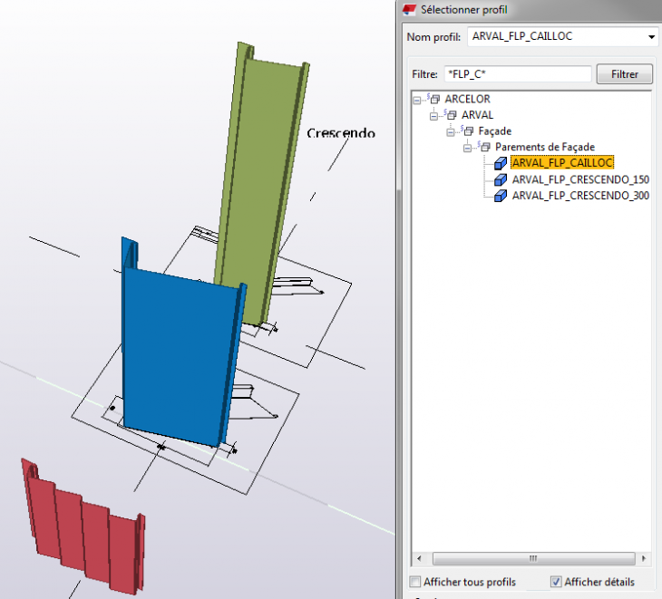Click the cube icon beside ARVAL_FLP_CRESCENDO_300
This screenshot has height=599, width=662.
point(501,195)
